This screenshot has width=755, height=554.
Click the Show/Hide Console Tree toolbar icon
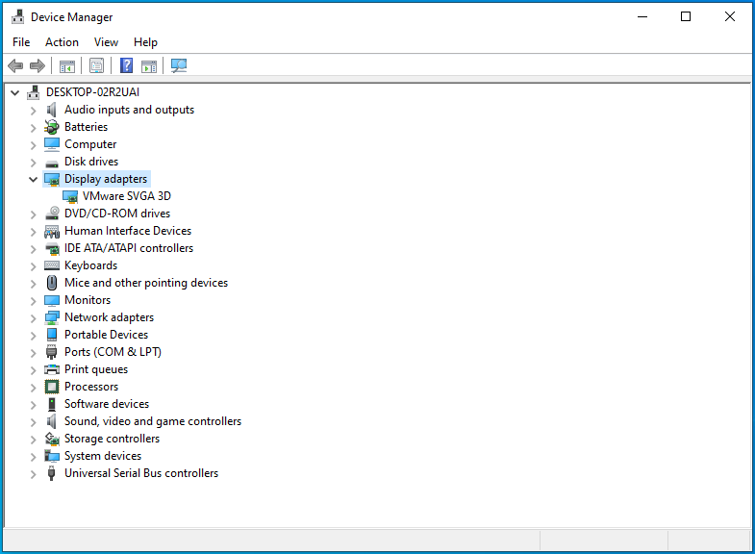(67, 65)
